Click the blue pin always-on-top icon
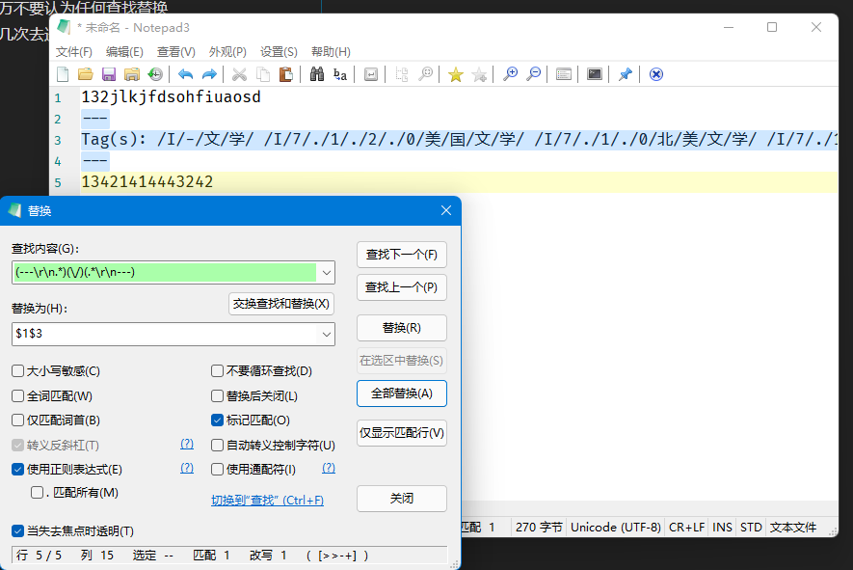The image size is (853, 570). (x=625, y=74)
